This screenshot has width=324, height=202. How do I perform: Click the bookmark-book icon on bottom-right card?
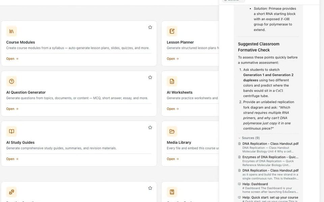(172, 192)
